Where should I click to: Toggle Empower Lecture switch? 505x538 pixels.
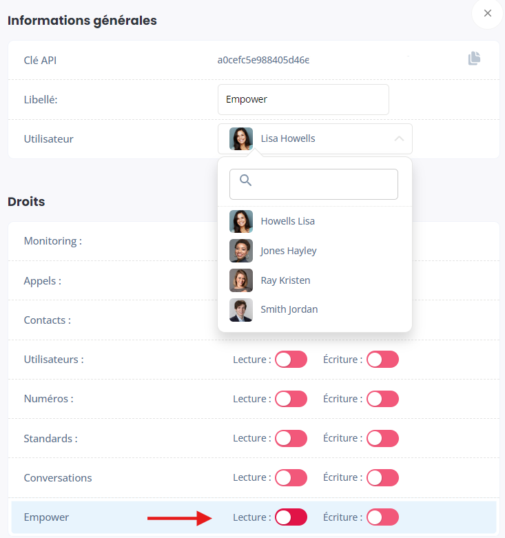click(x=291, y=517)
